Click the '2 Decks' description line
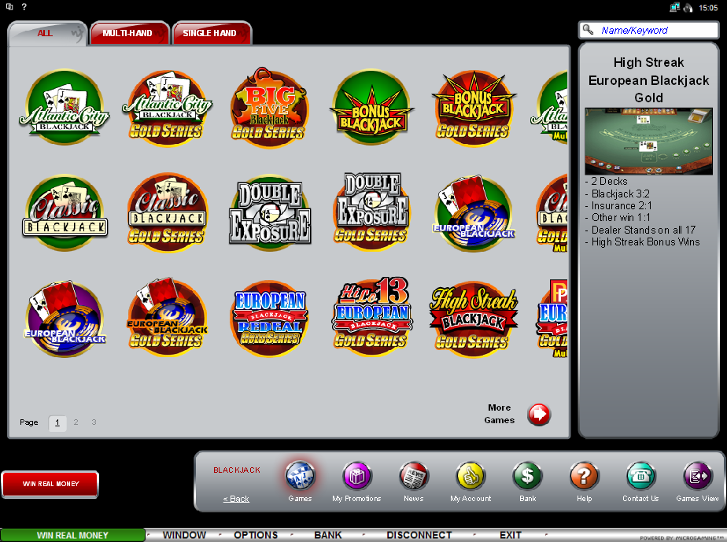This screenshot has width=727, height=542. click(x=607, y=181)
